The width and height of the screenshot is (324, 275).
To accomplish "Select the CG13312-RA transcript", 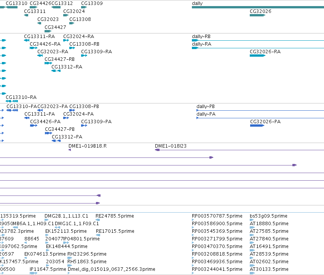I will 56,71.
